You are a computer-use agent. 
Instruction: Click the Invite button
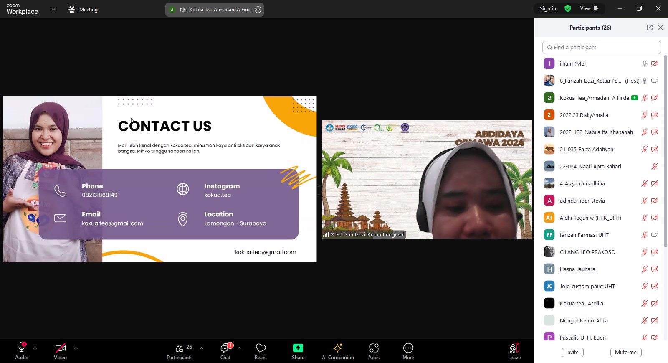click(x=572, y=352)
